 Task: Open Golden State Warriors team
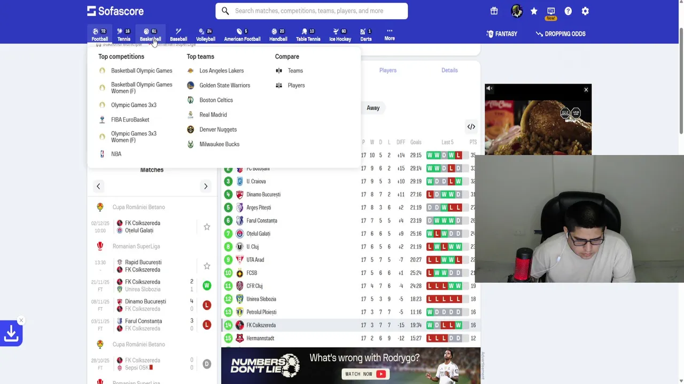(219, 85)
